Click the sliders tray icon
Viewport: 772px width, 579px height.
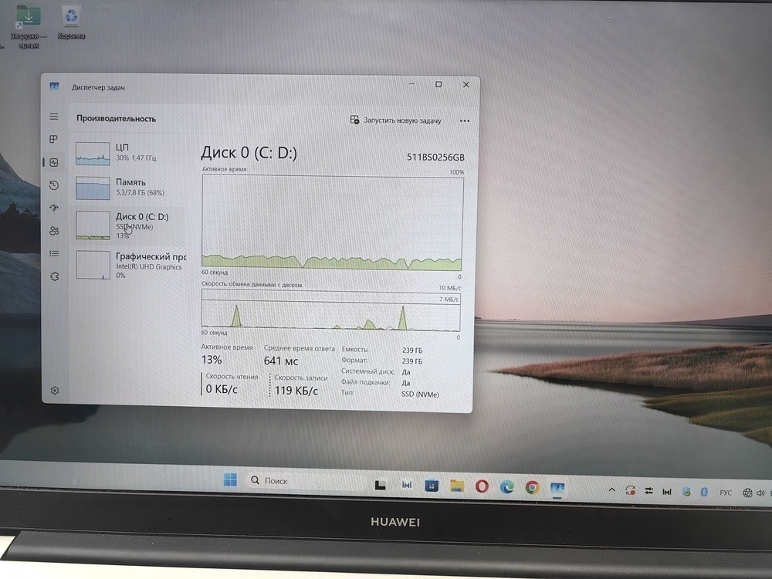649,491
